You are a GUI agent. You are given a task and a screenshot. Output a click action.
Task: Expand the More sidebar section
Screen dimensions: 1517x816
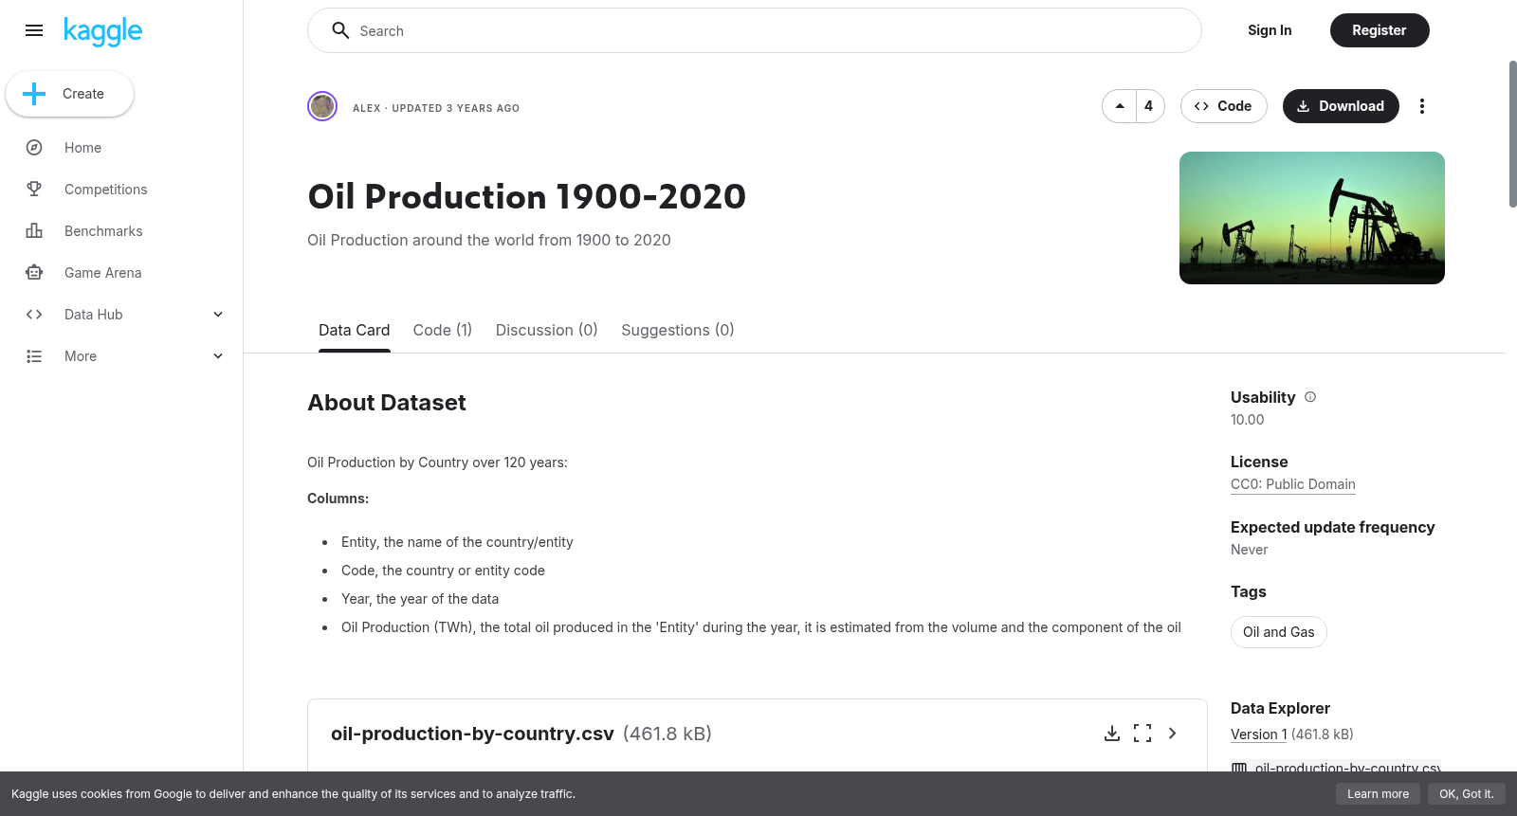(121, 356)
